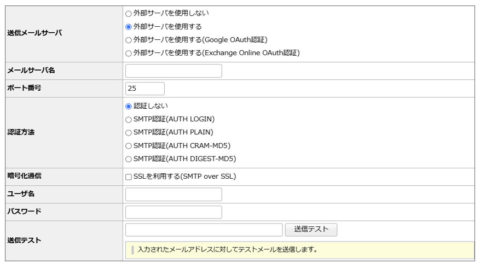The width and height of the screenshot is (480, 264).
Task: Select SMTP認証(AUTH PLAIN) radio button
Action: [129, 132]
